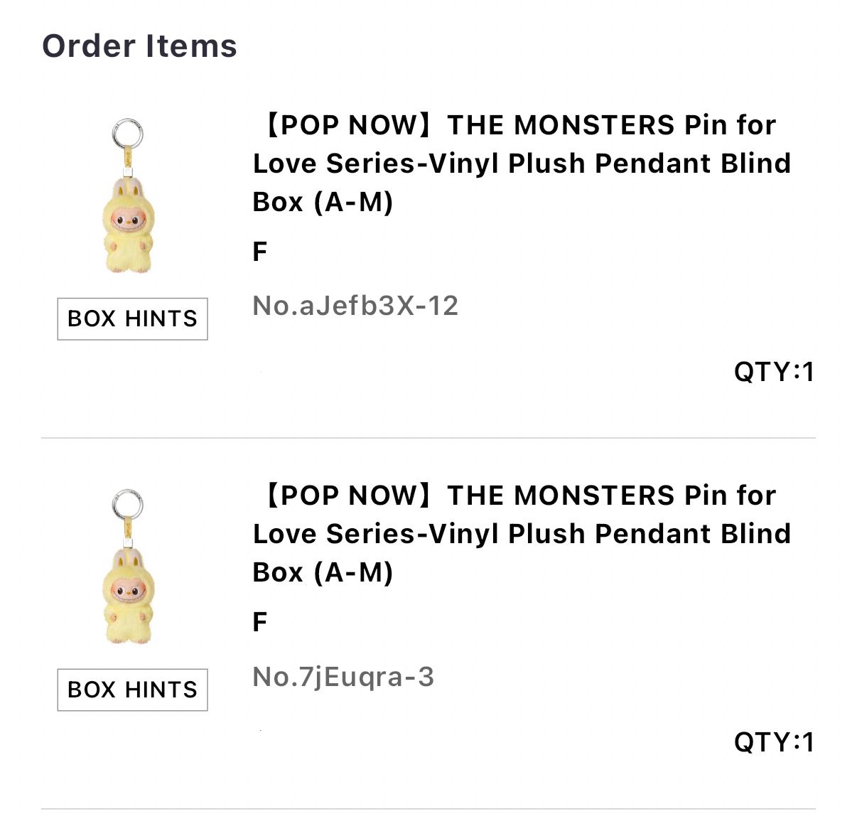
Task: Select the order number No.aJefb3X-12
Action: [355, 306]
